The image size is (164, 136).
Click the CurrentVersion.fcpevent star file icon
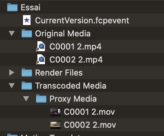tap(27, 20)
